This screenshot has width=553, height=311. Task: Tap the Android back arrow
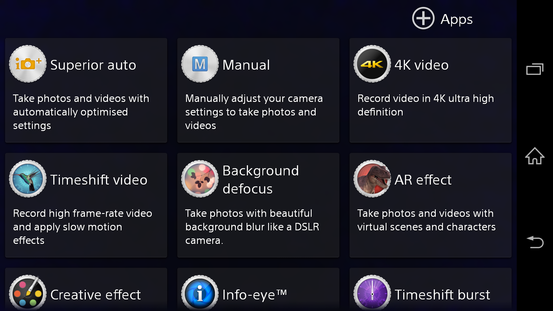pos(535,242)
